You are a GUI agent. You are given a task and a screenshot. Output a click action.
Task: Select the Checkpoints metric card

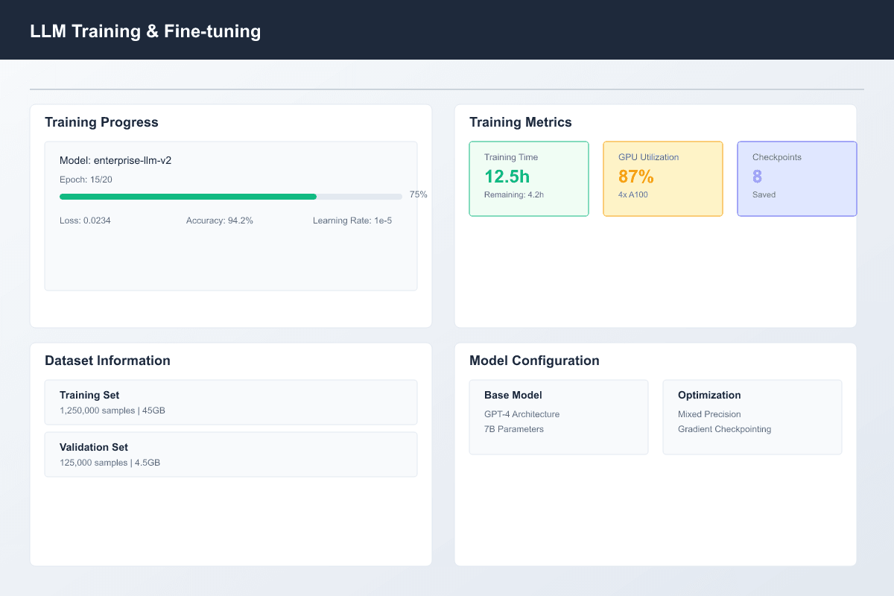(796, 179)
